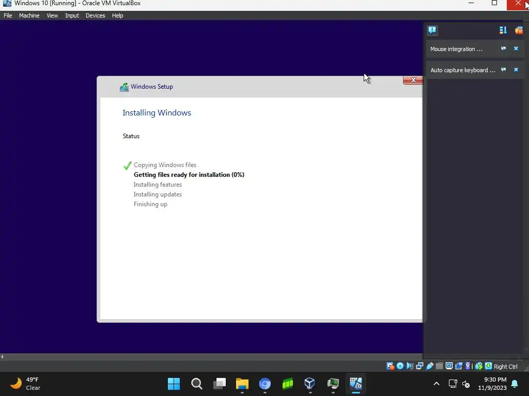Click the notification sort order icon
This screenshot has width=529, height=396.
click(x=503, y=30)
